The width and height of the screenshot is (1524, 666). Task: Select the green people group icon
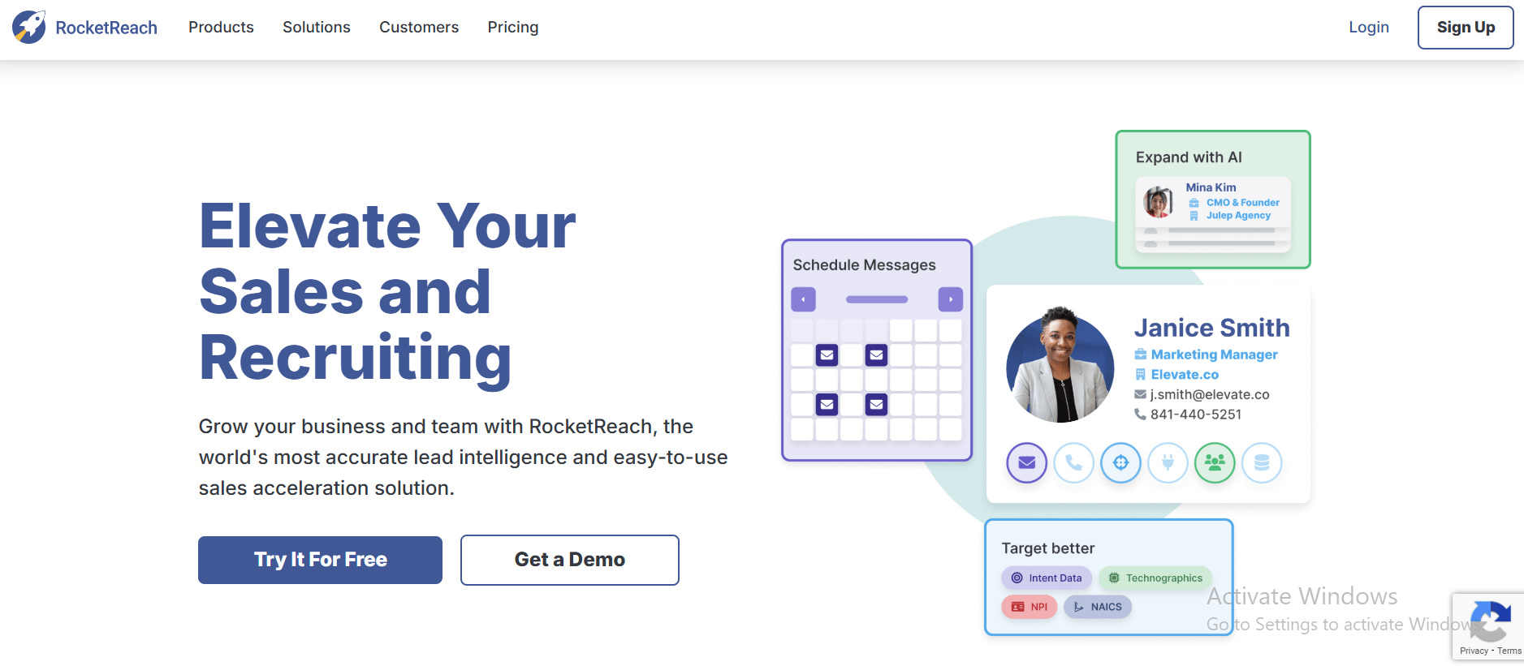1215,463
